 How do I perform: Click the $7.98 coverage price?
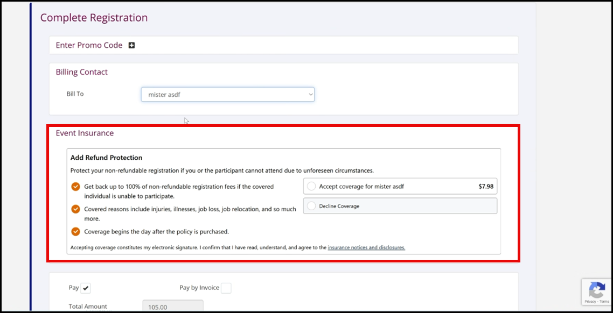click(486, 187)
